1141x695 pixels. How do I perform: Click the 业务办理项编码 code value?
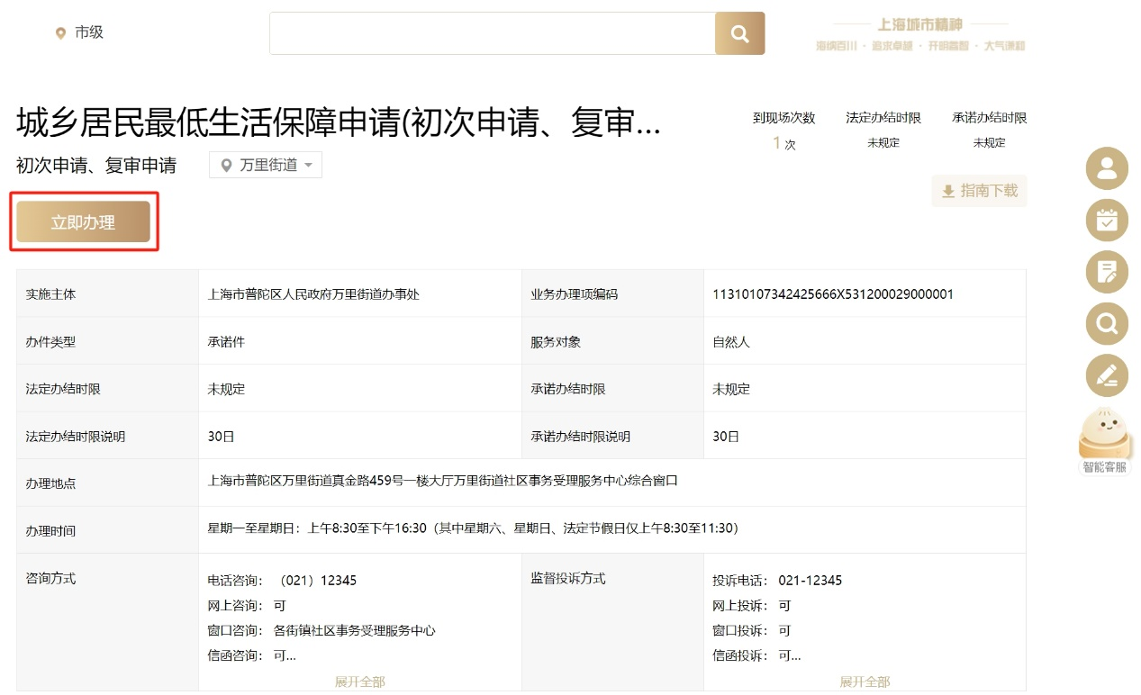[x=832, y=294]
